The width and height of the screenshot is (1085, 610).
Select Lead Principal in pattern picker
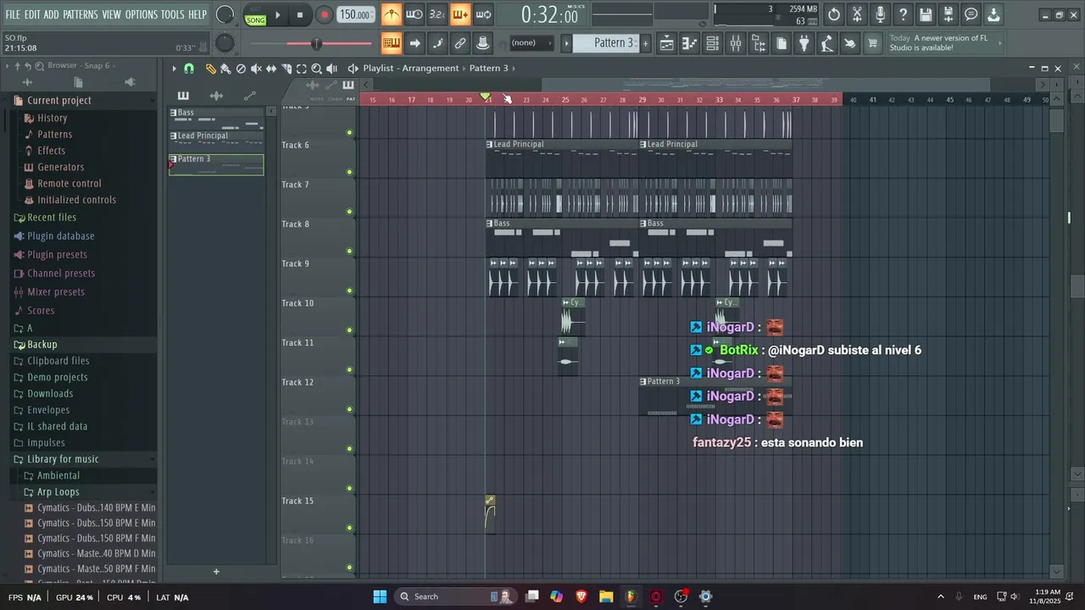click(216, 140)
